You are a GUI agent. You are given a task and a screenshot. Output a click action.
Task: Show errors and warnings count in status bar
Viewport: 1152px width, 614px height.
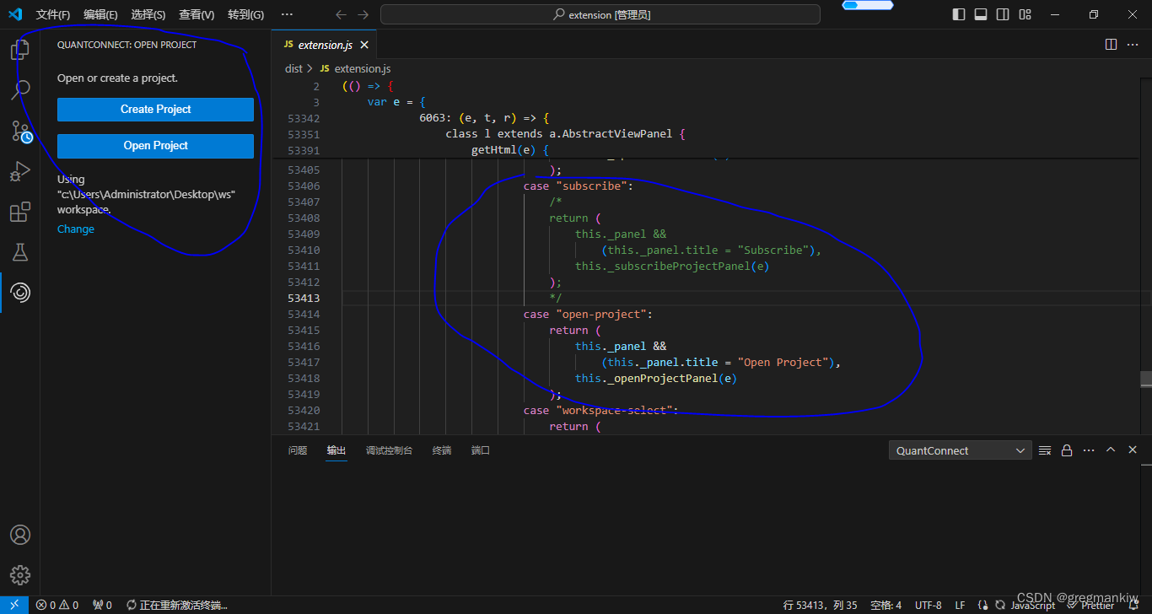[x=57, y=605]
